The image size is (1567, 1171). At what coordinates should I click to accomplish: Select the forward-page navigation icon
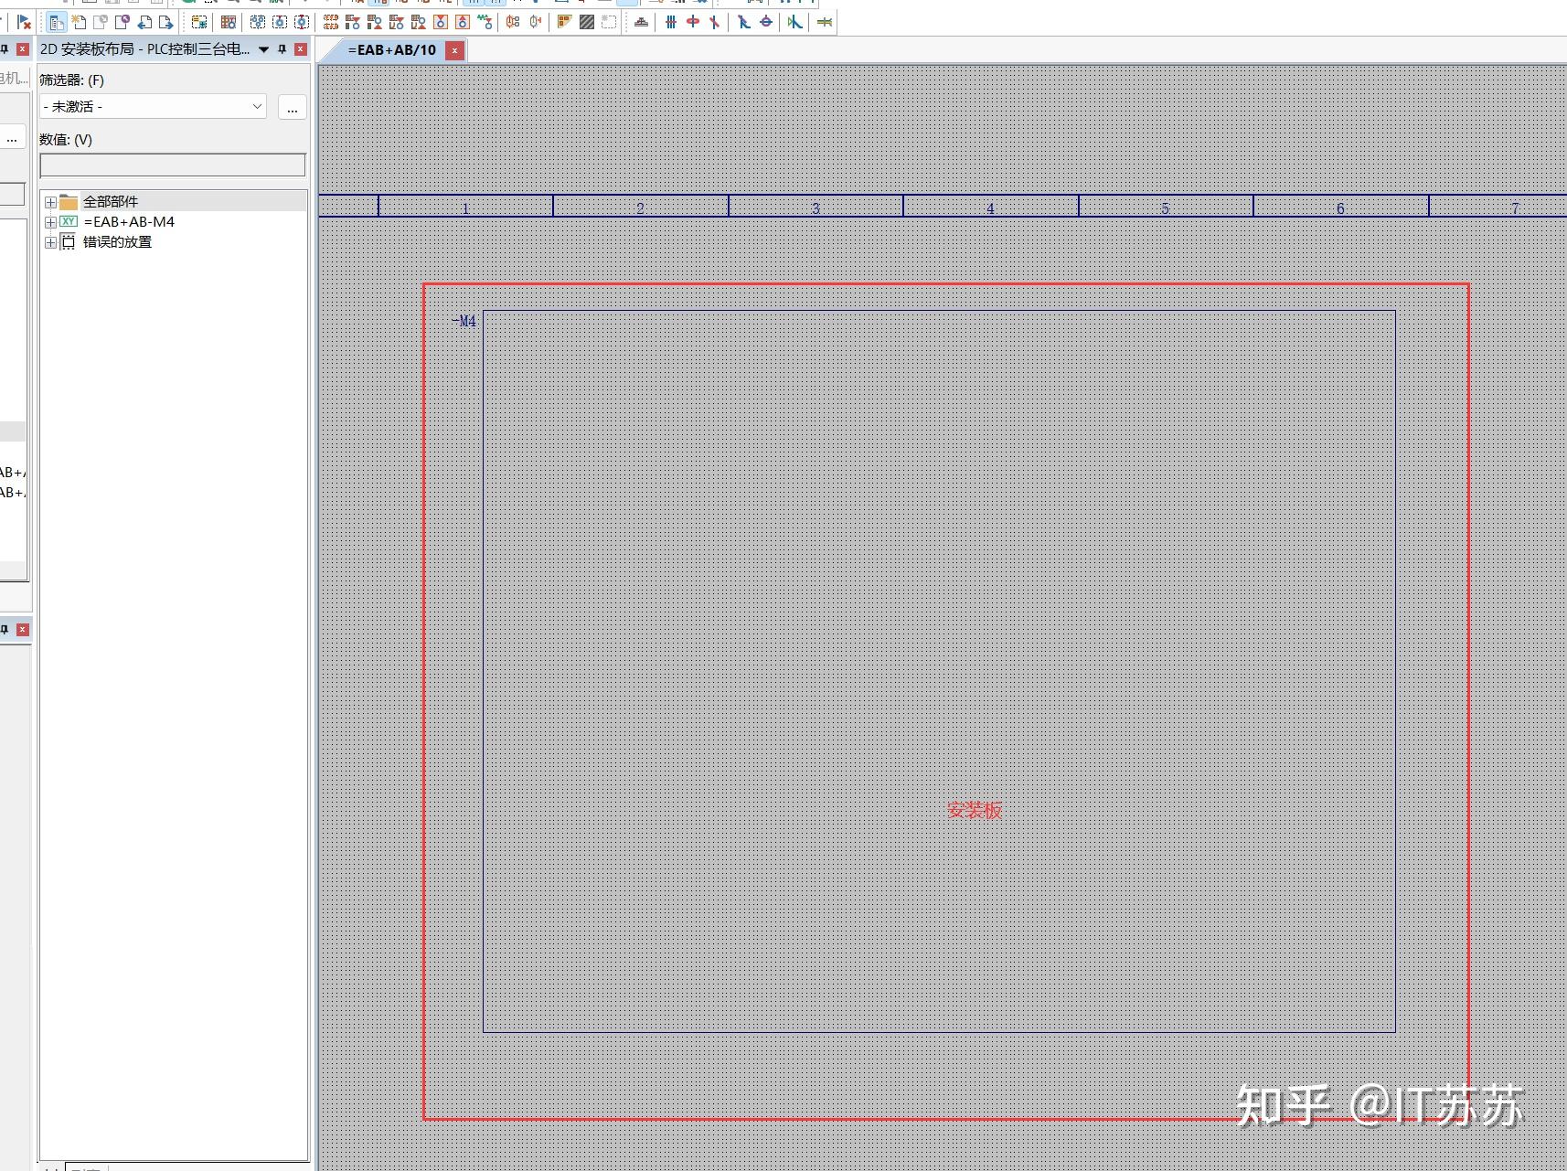point(168,24)
